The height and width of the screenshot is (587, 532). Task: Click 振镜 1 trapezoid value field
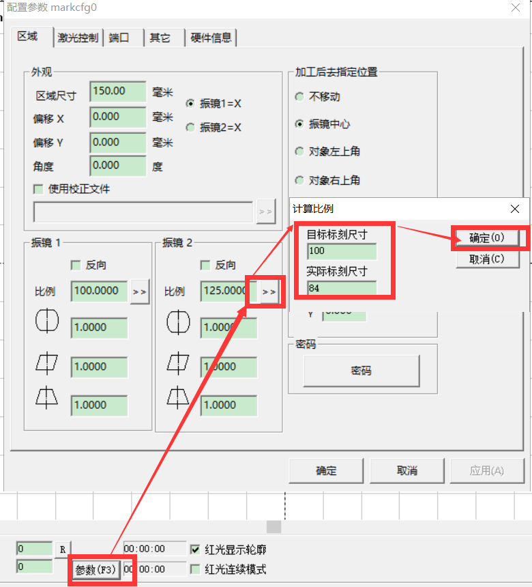click(x=99, y=405)
